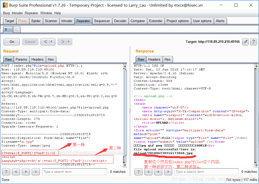259x184 pixels.
Task: Click the request search term field
Action: pos(75,172)
